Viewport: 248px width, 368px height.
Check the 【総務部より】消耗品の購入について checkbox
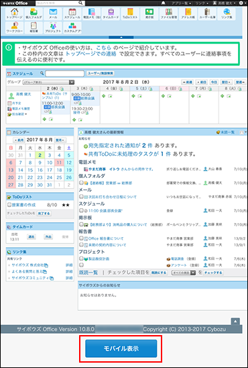click(x=81, y=224)
